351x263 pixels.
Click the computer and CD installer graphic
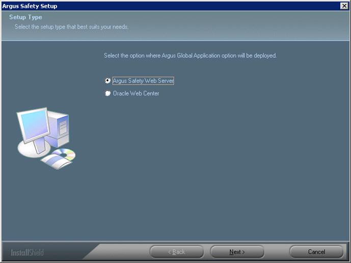46,139
